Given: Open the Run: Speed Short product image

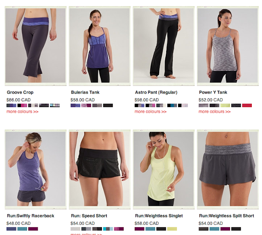Looking at the screenshot, I should tap(99, 169).
